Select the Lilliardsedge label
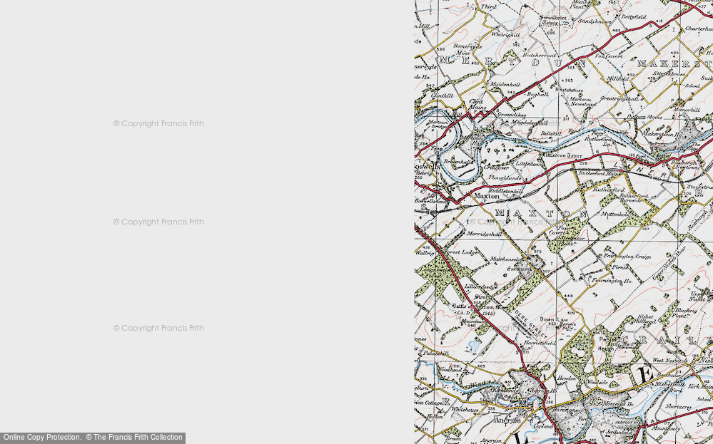 (481, 287)
